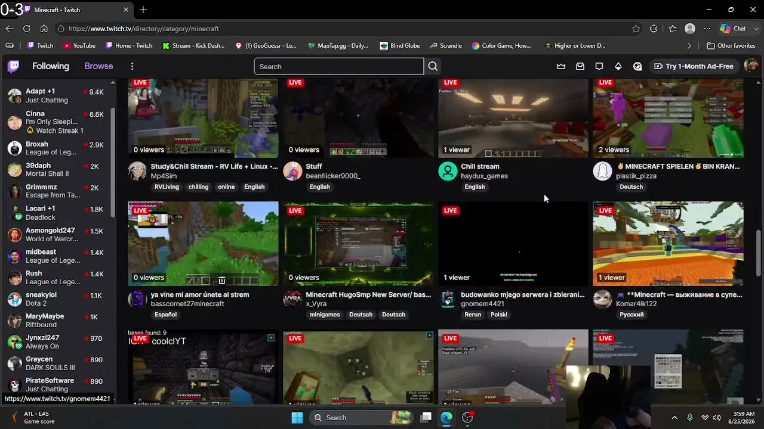Click the Rerun tag under gnomem4421

click(x=473, y=315)
